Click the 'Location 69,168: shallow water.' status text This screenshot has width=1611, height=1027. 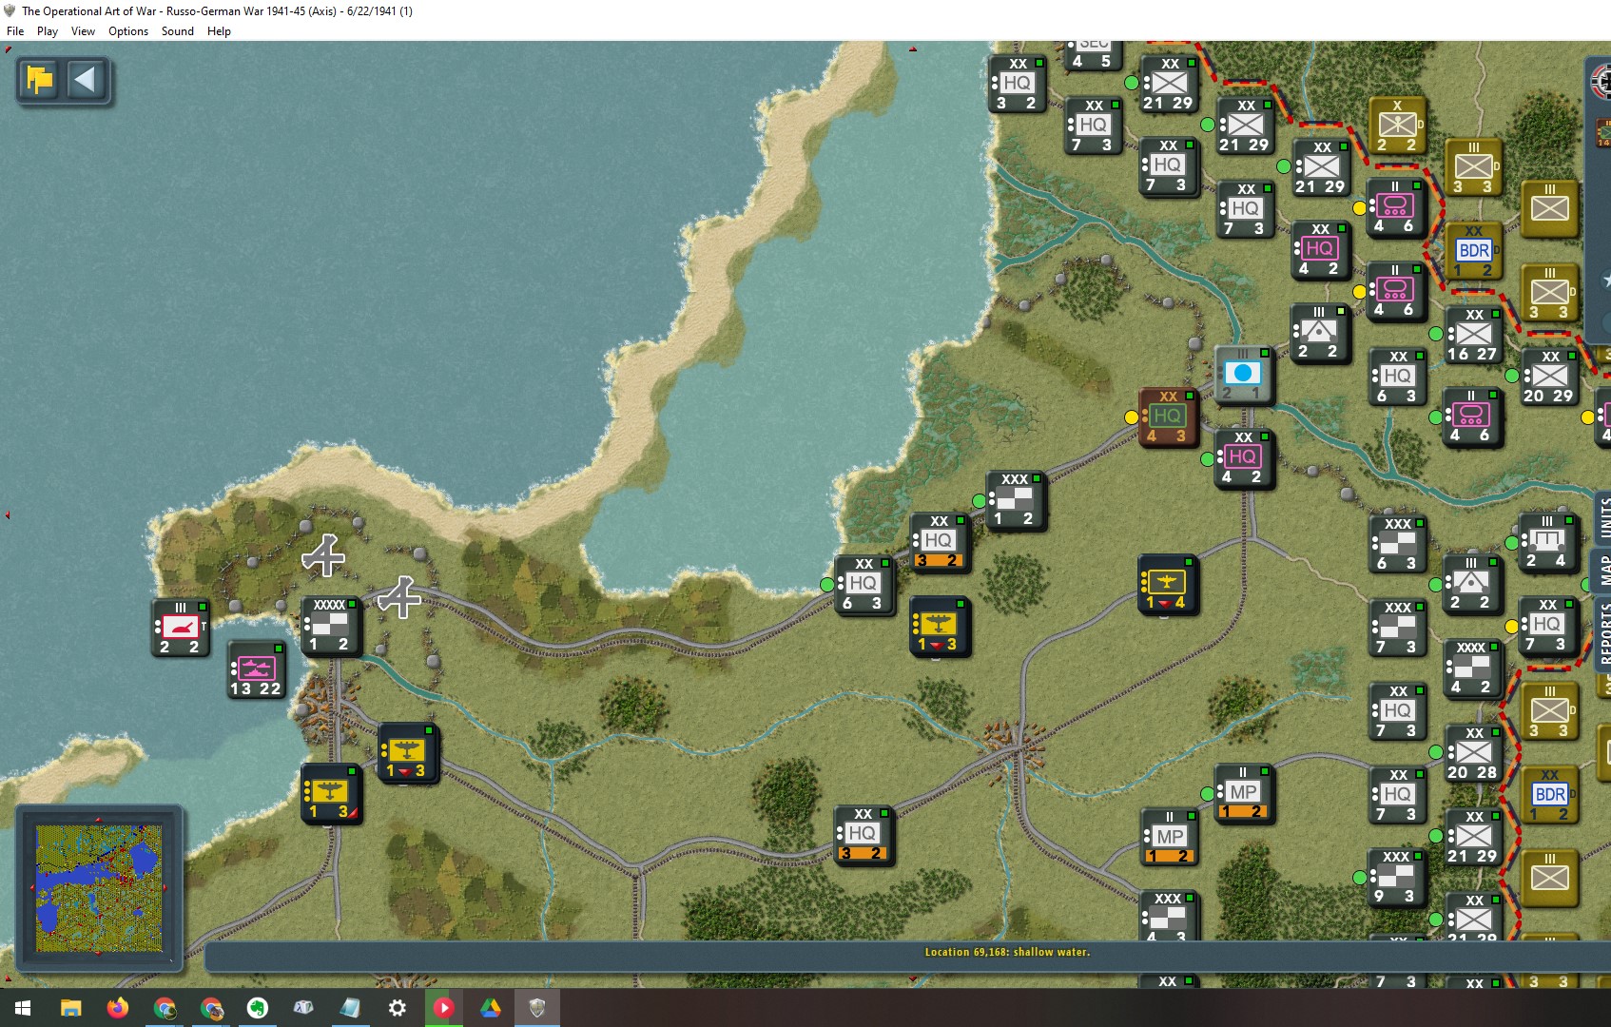click(1007, 952)
